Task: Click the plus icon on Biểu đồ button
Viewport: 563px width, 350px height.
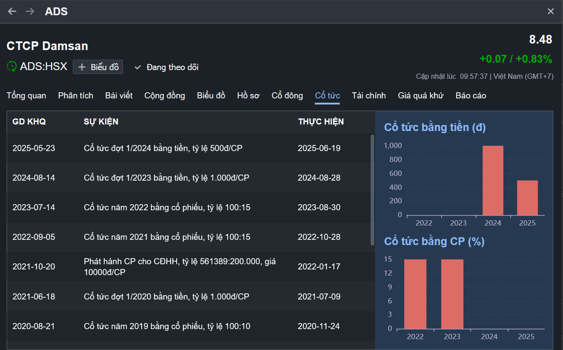Action: pos(82,67)
